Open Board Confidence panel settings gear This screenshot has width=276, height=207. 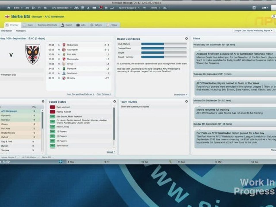[186, 39]
